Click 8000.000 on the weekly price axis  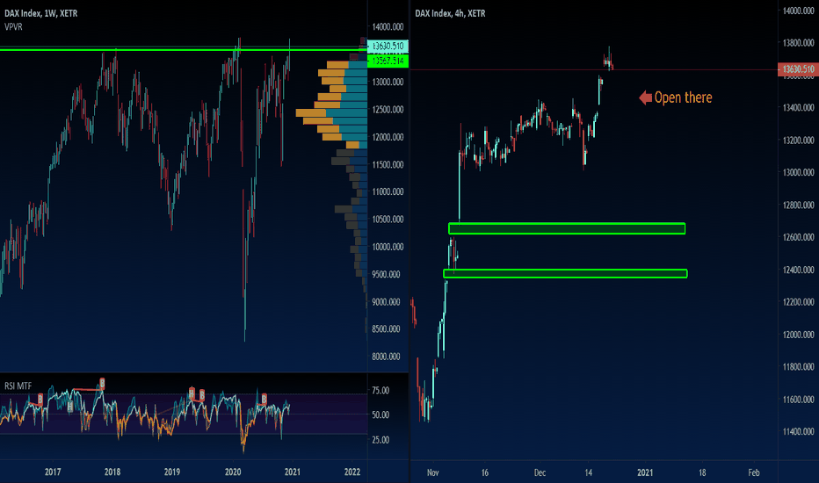coord(386,357)
